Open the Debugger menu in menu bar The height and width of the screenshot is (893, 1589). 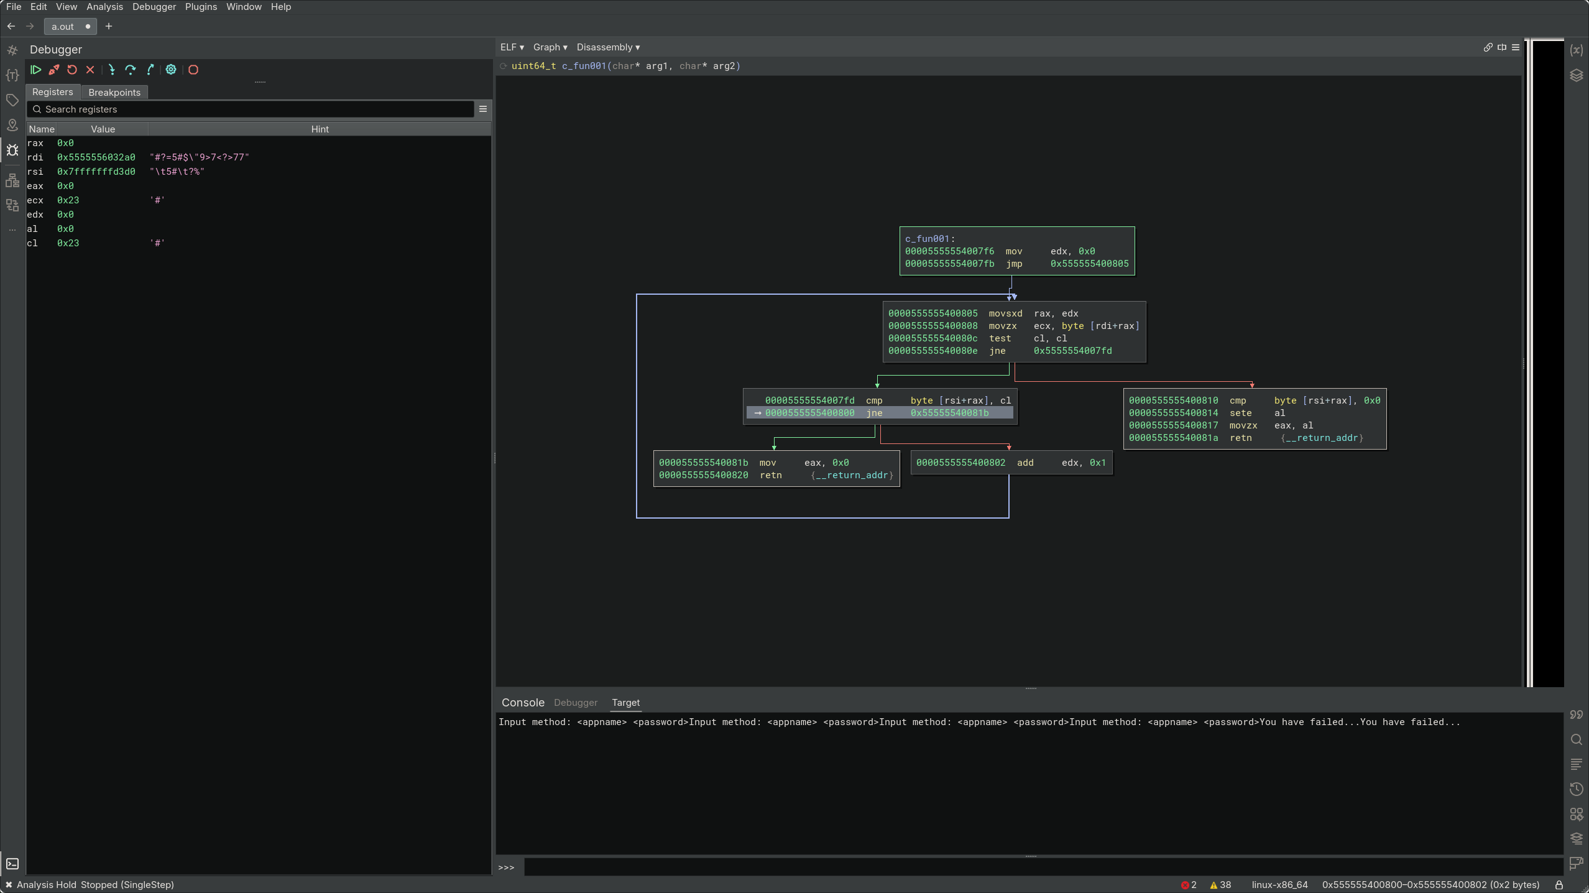(154, 7)
